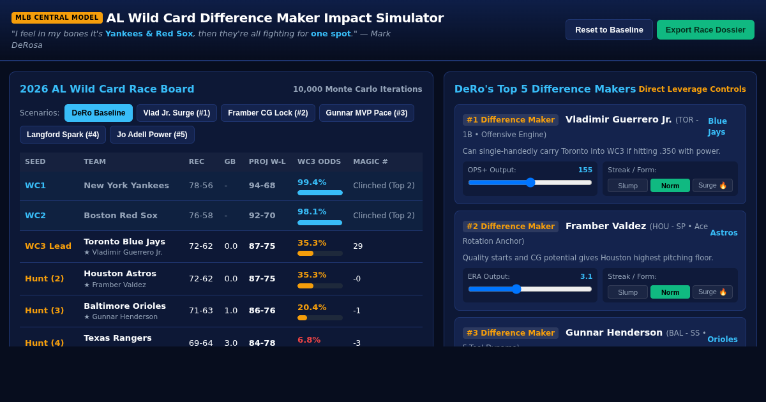Click New York Yankees team row
This screenshot has height=402, width=766.
(221, 186)
